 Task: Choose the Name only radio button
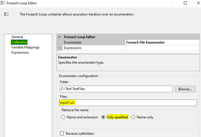pyautogui.click(x=133, y=117)
